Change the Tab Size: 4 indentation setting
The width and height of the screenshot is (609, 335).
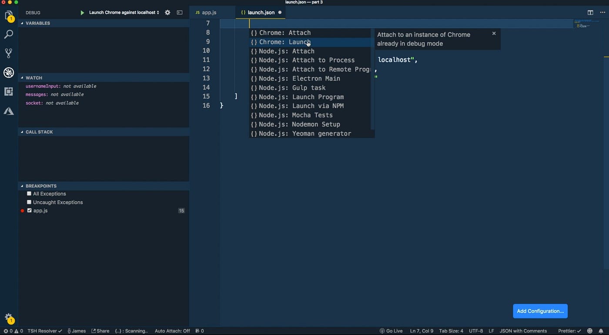(x=451, y=331)
